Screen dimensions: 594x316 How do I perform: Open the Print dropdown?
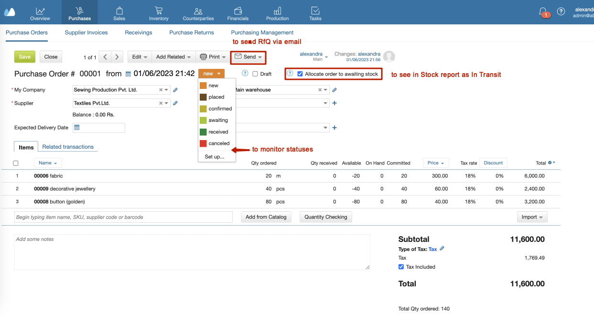tap(213, 57)
